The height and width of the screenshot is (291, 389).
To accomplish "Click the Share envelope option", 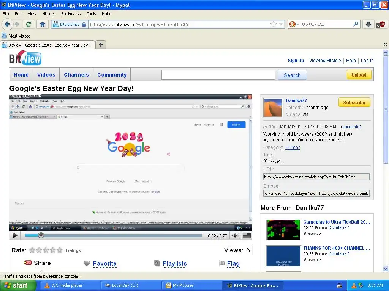I will pos(37,263).
